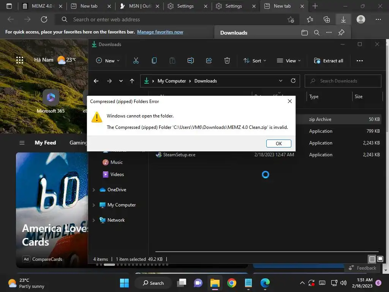389x292 pixels.
Task: Click OK in the zipped folders error dialog
Action: 278,143
